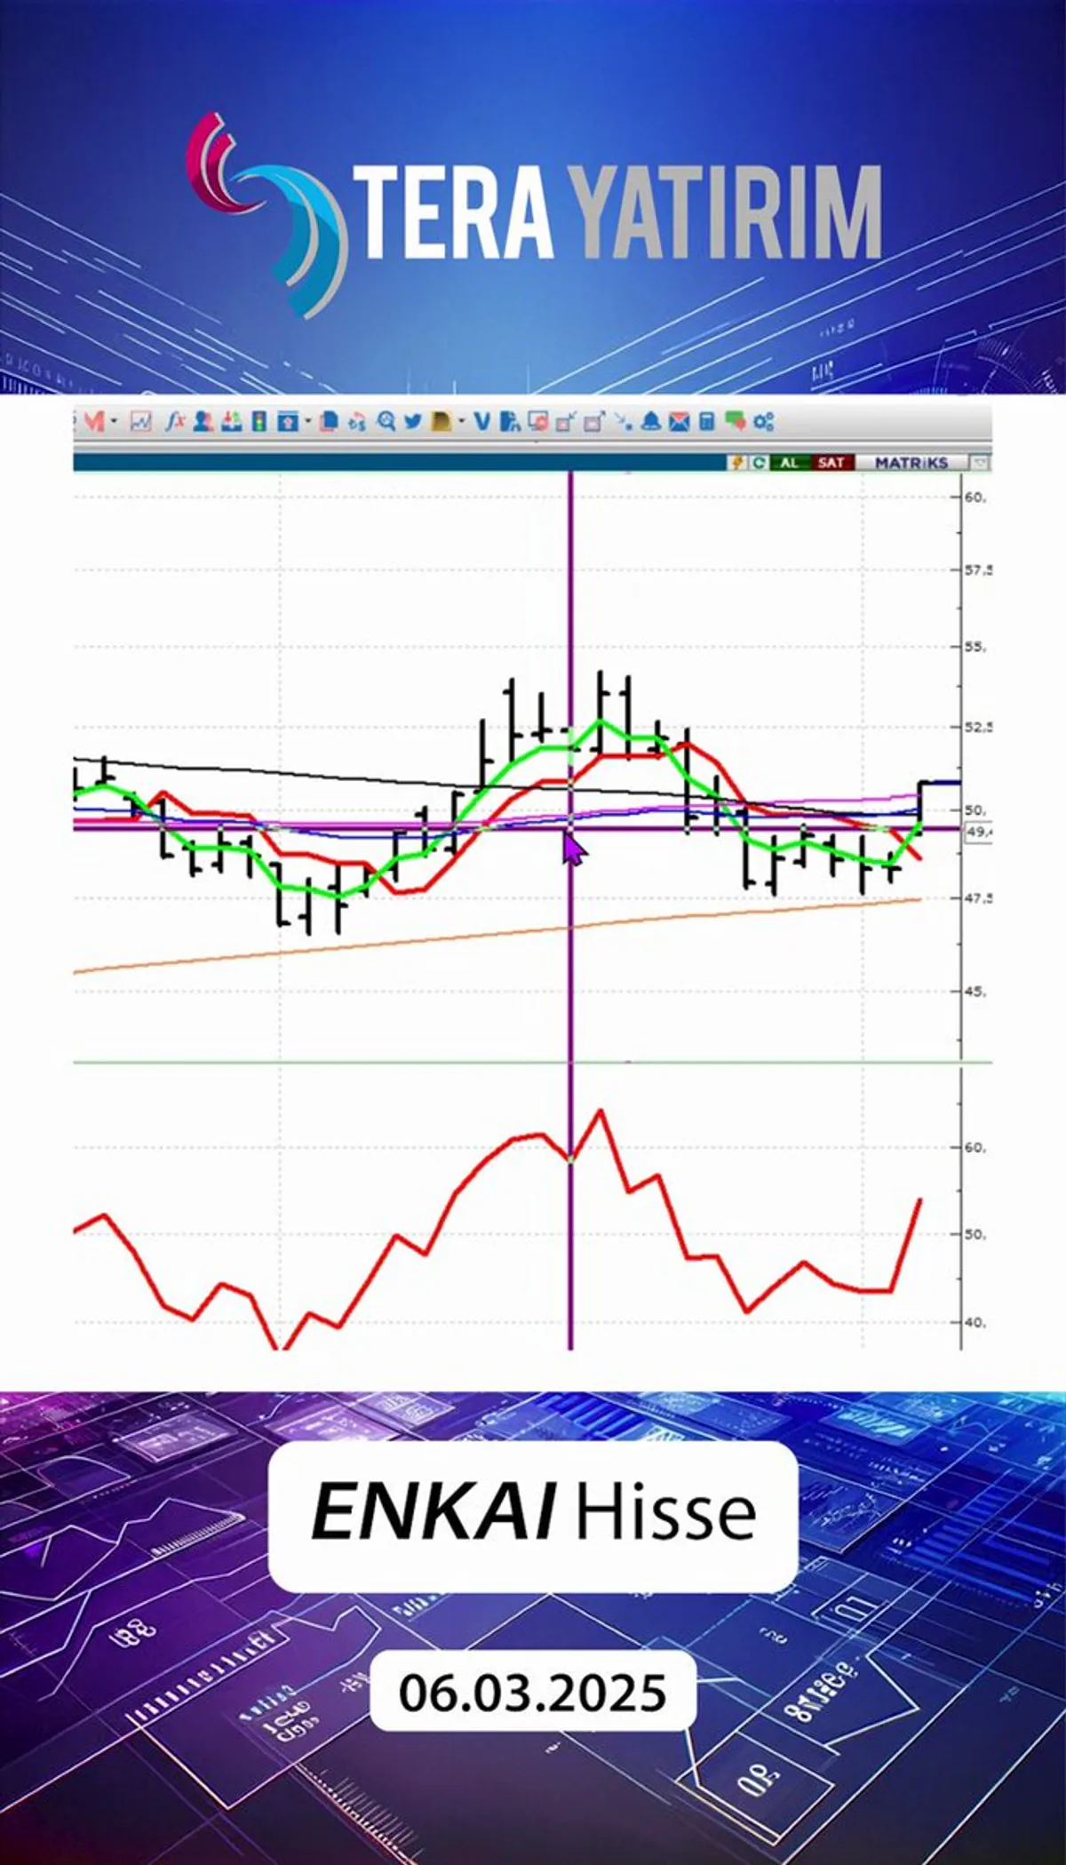Screen dimensions: 1066x1865
Task: Click the red RSI indicator line's latest point
Action: click(x=919, y=1199)
